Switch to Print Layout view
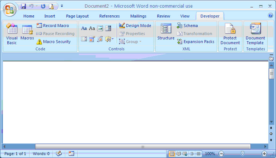Image resolution: width=276 pixels, height=158 pixels. 172,154
